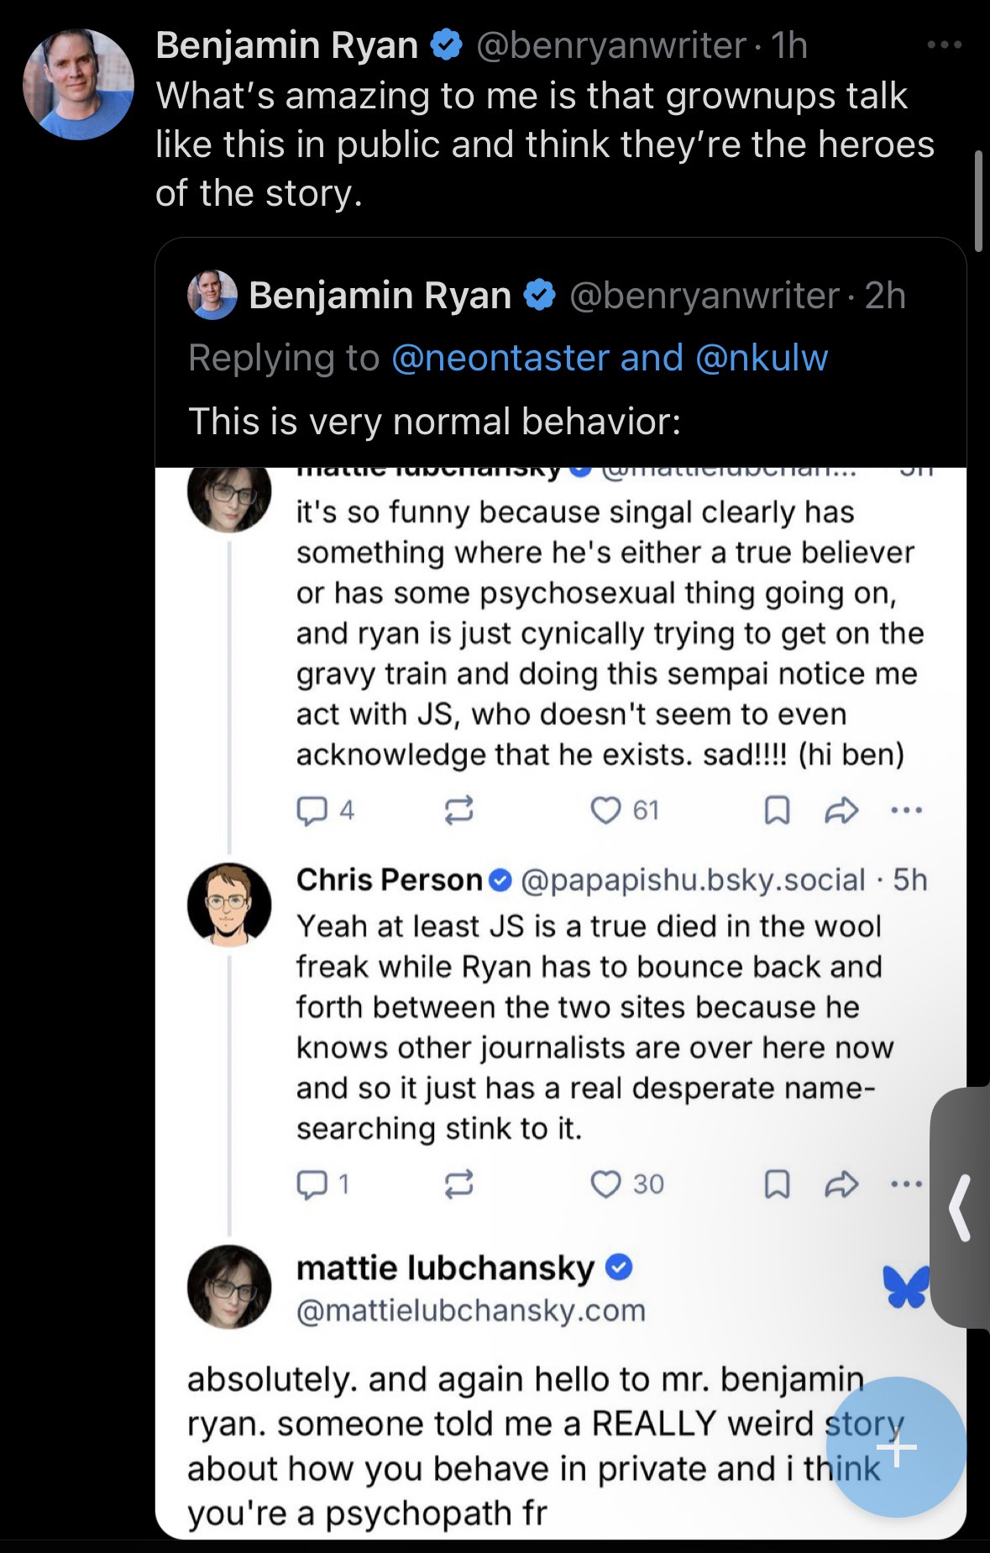
Task: Tap the reply icon with 1 comment
Action: (x=312, y=1183)
